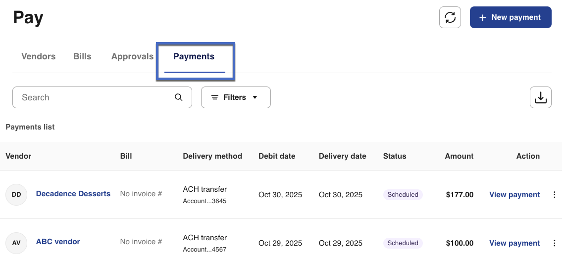Click the search magnifier icon
This screenshot has height=259, width=565.
pyautogui.click(x=179, y=97)
